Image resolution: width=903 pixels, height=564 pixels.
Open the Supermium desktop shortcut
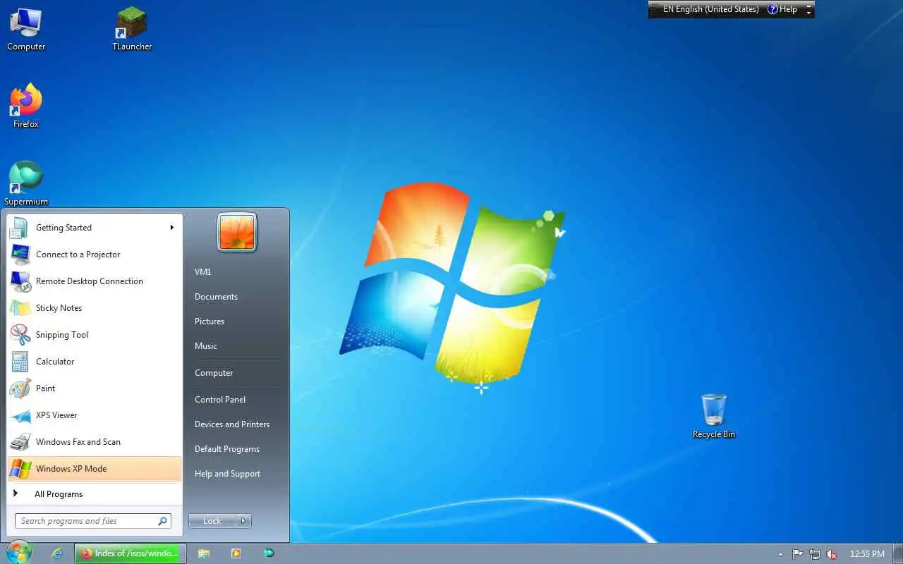26,184
